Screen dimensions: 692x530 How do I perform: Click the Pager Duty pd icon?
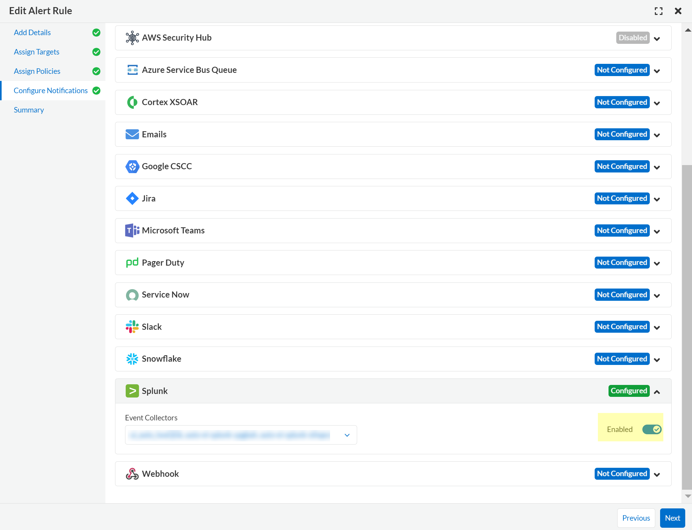click(132, 262)
